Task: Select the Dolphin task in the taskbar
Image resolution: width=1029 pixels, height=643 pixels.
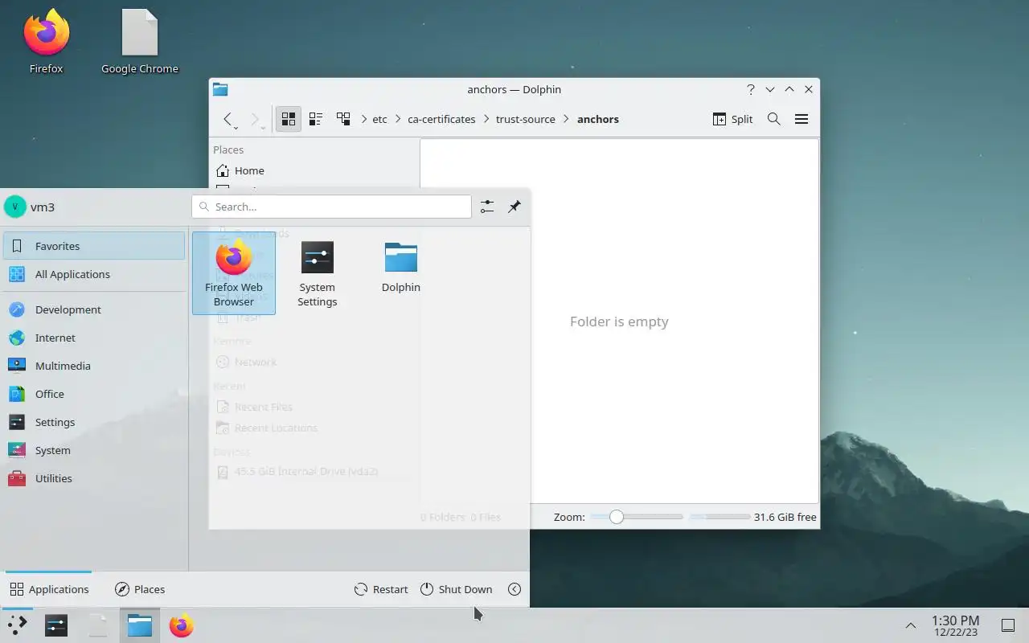Action: coord(139,625)
